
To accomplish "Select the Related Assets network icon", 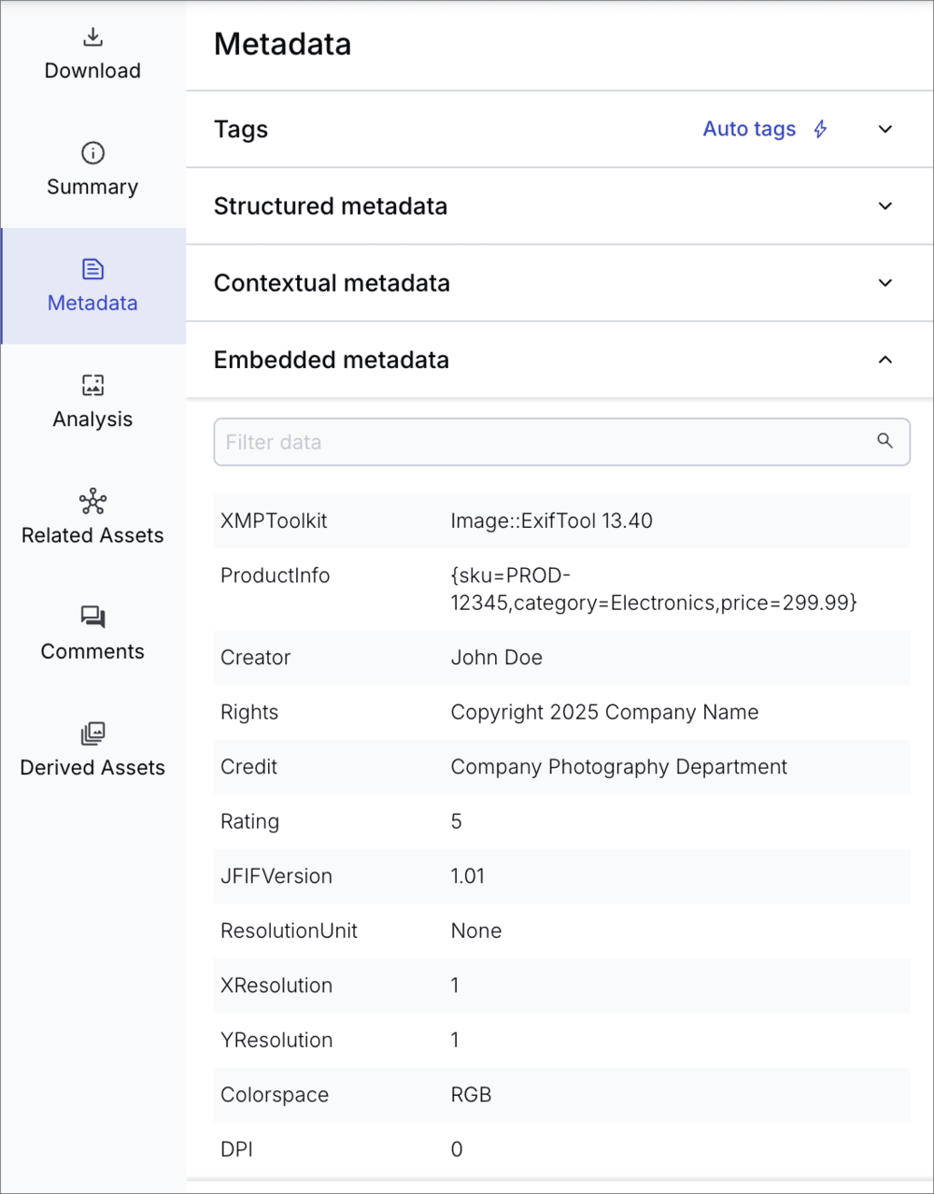I will [x=92, y=501].
